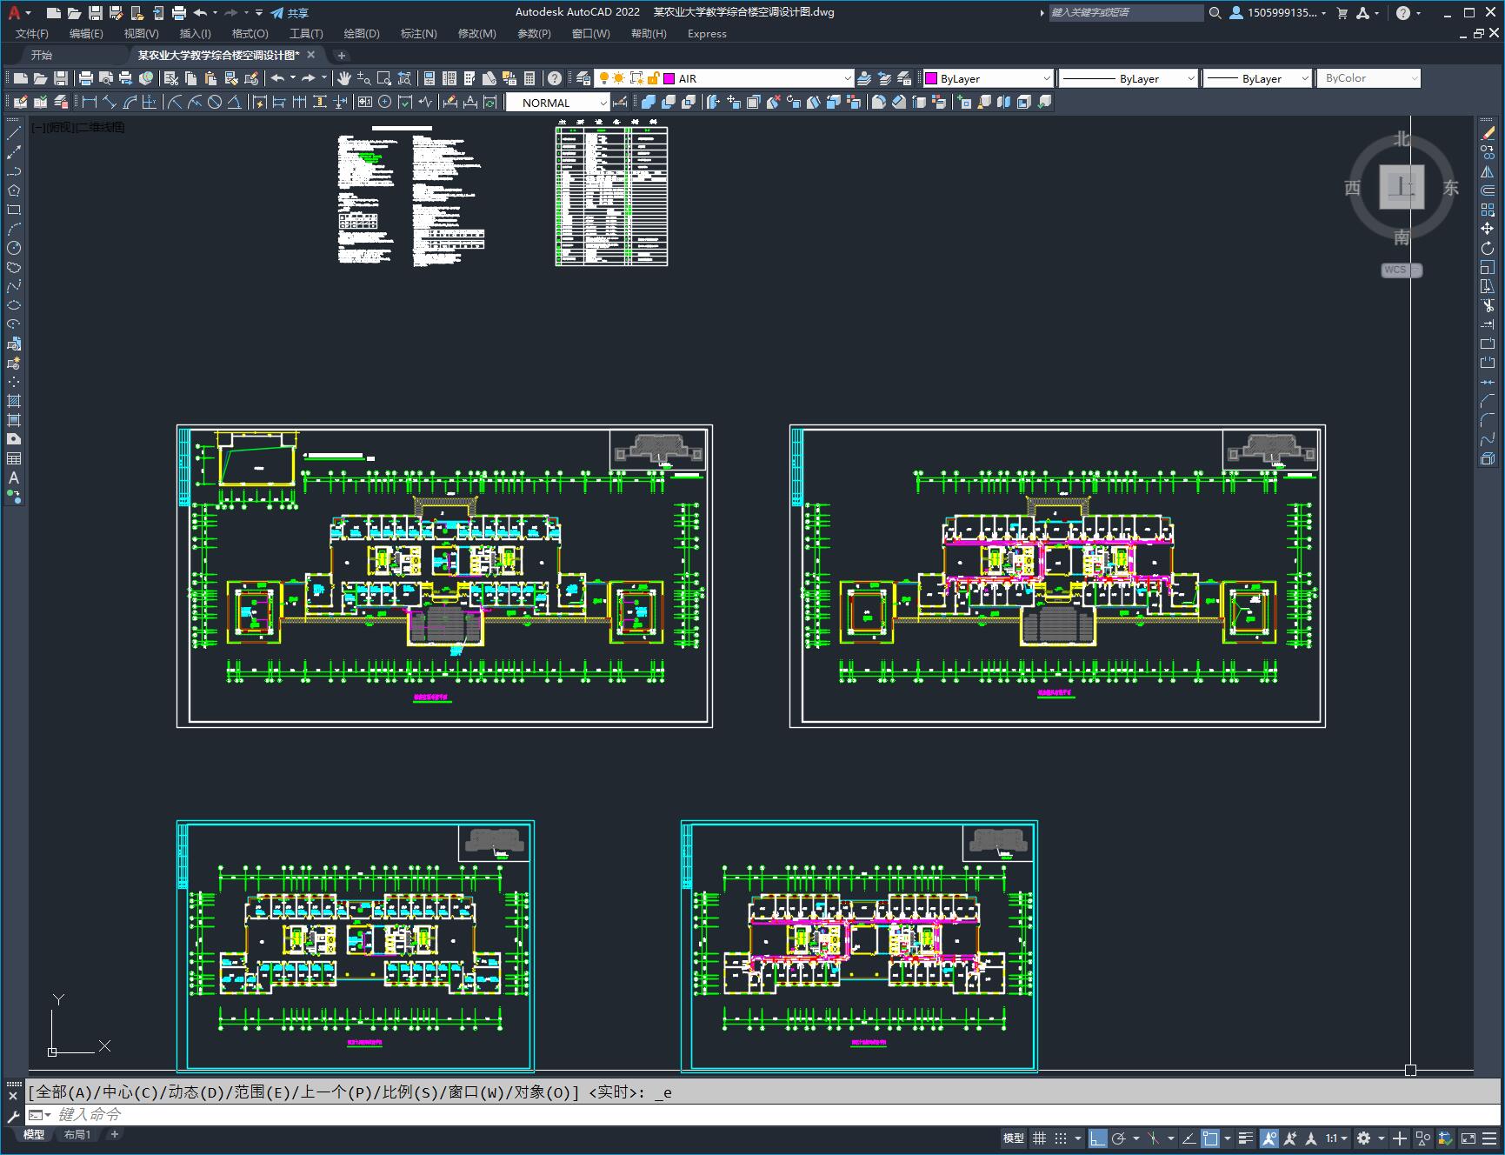Switch to the 开始 tab

[42, 55]
